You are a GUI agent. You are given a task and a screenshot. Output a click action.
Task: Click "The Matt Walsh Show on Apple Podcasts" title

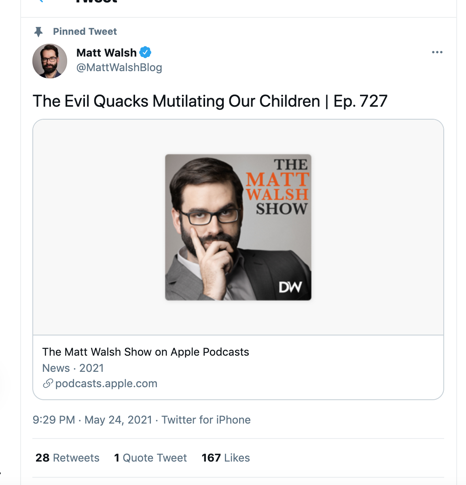coord(146,352)
